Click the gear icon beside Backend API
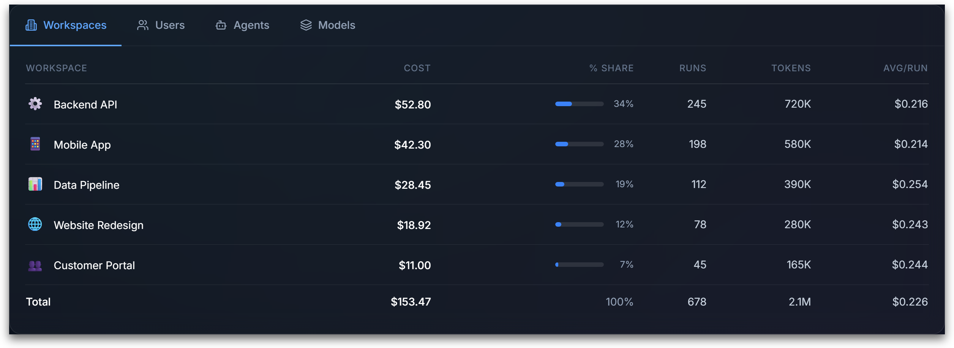This screenshot has height=348, width=954. [x=35, y=104]
